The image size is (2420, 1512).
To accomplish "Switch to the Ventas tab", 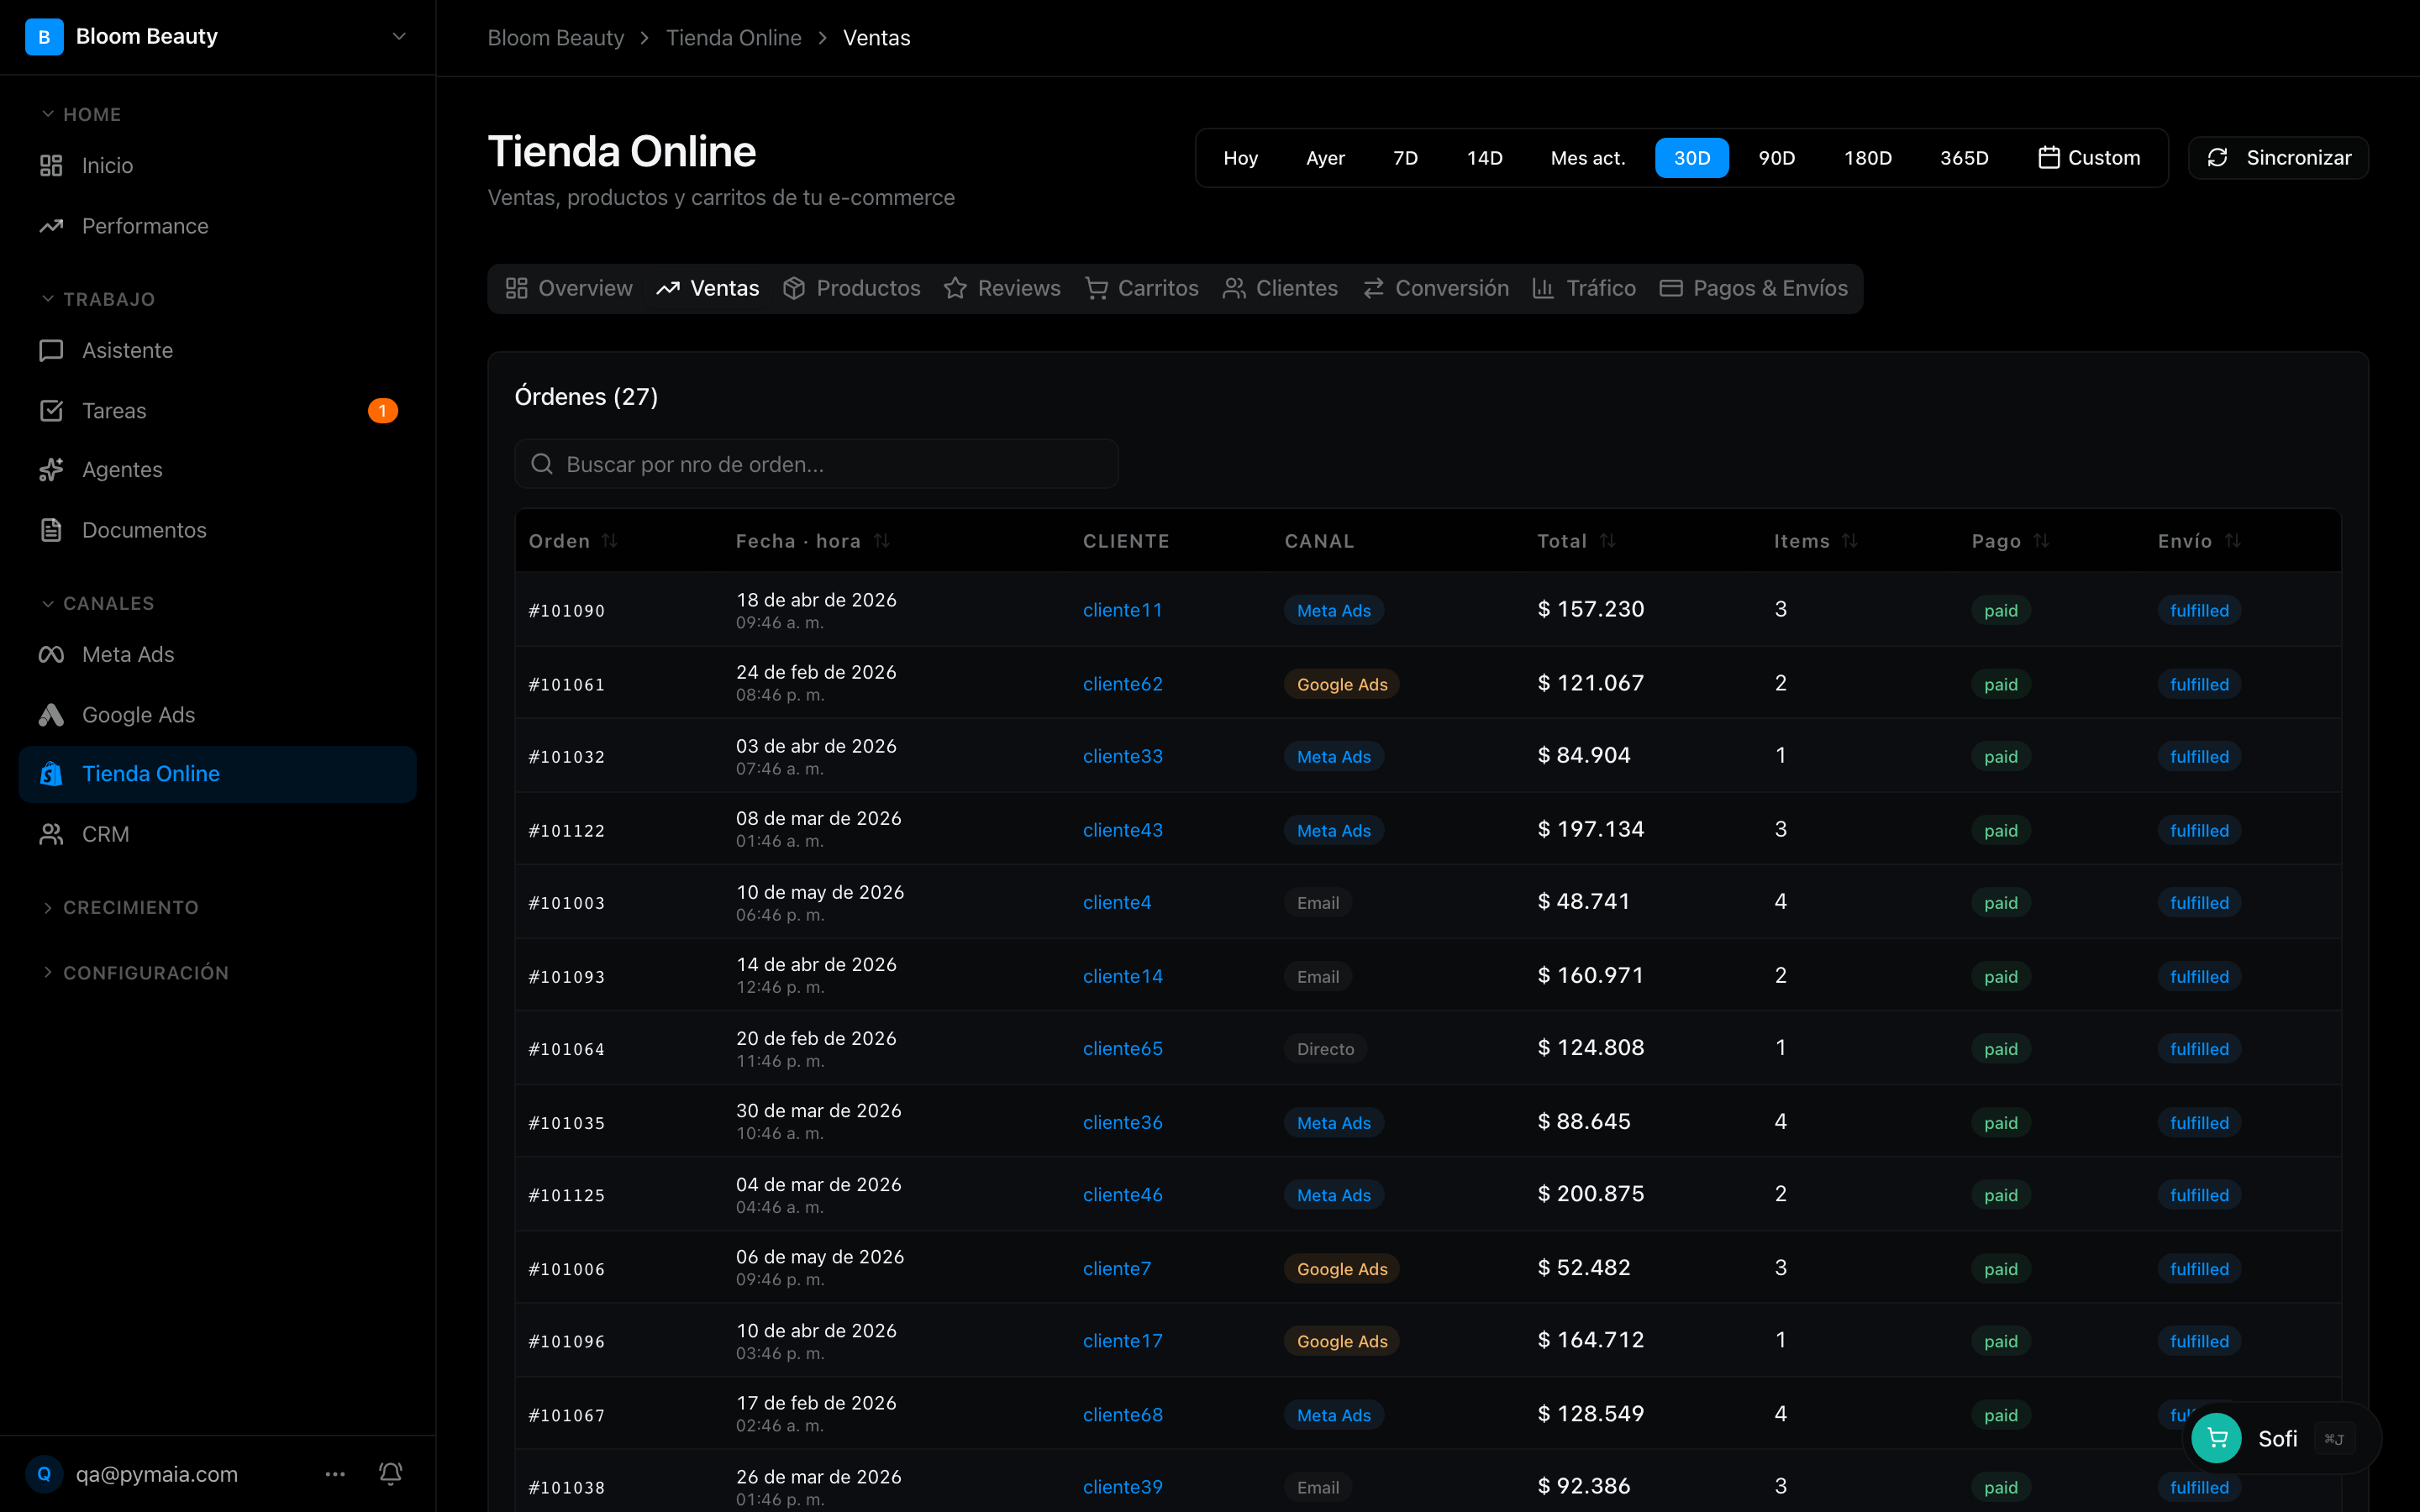I will [x=708, y=288].
